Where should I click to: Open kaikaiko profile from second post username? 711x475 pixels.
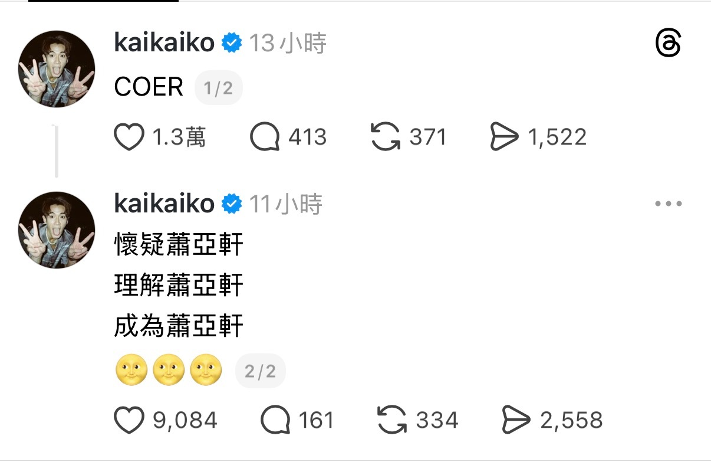pos(164,204)
